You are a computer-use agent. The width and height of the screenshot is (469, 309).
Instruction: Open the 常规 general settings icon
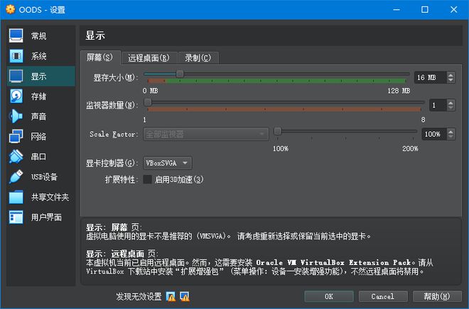[16, 36]
